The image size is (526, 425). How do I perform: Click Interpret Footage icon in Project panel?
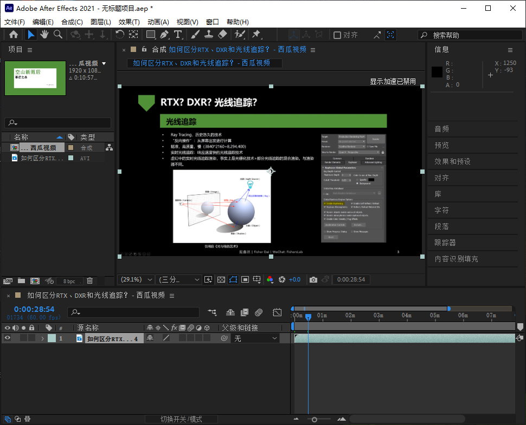pyautogui.click(x=8, y=281)
